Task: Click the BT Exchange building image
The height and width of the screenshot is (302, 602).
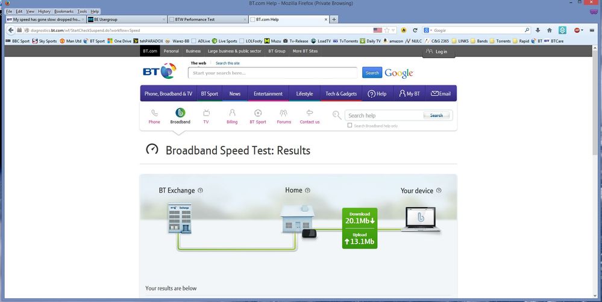Action: pyautogui.click(x=180, y=218)
